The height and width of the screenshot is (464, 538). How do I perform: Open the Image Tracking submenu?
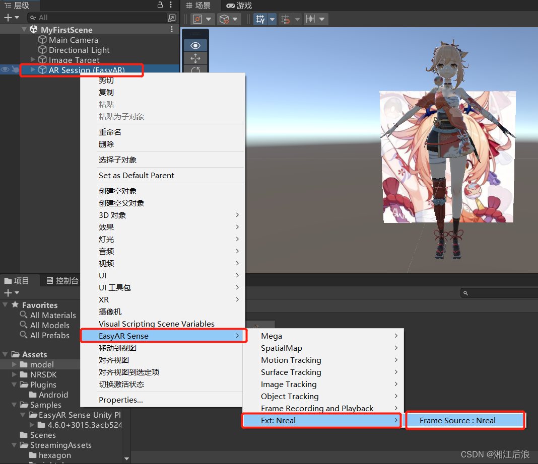[x=323, y=384]
